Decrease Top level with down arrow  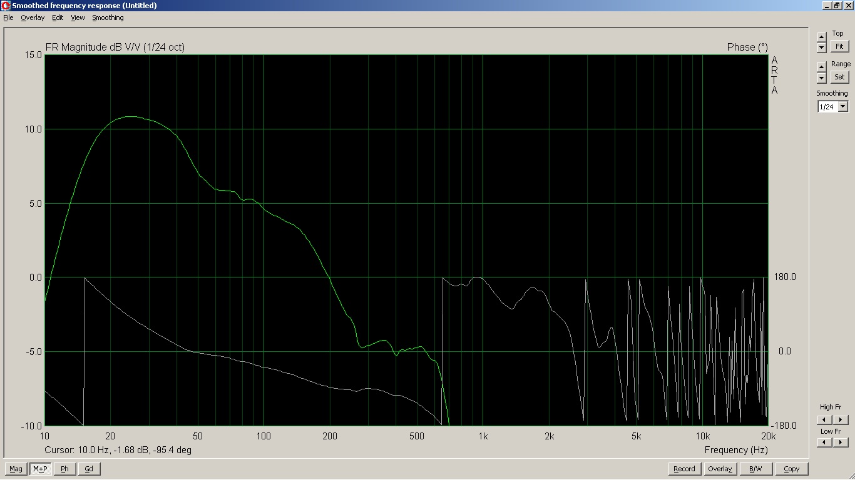pyautogui.click(x=822, y=47)
